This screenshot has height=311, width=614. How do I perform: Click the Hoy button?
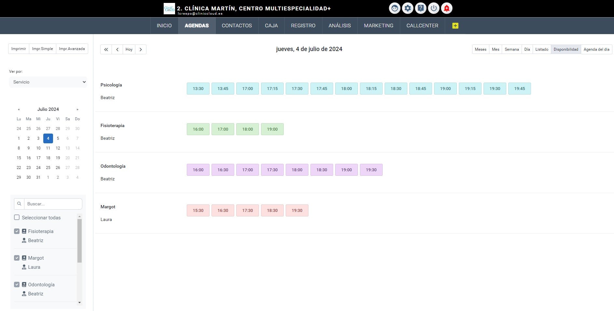[x=129, y=49]
